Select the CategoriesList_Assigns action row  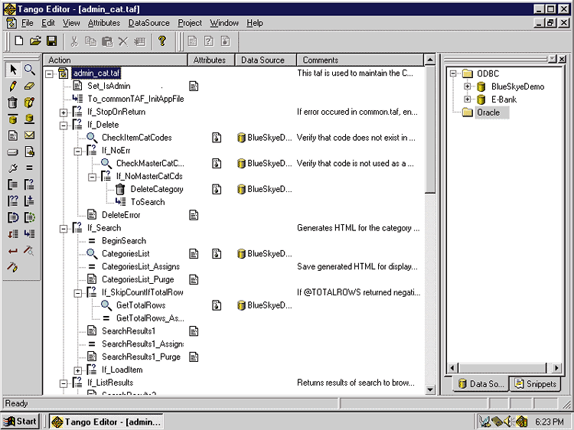(141, 267)
